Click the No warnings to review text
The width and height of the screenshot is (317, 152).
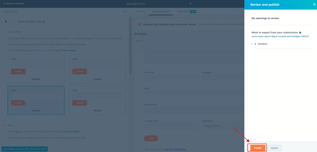(265, 18)
